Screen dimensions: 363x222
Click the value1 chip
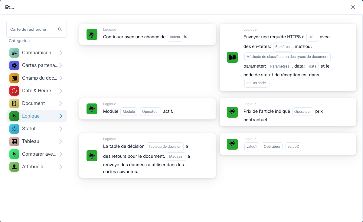tap(252, 147)
